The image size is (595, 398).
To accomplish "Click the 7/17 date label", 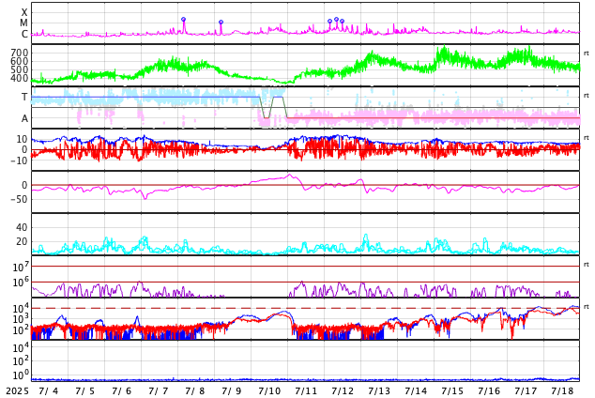I will point(526,391).
